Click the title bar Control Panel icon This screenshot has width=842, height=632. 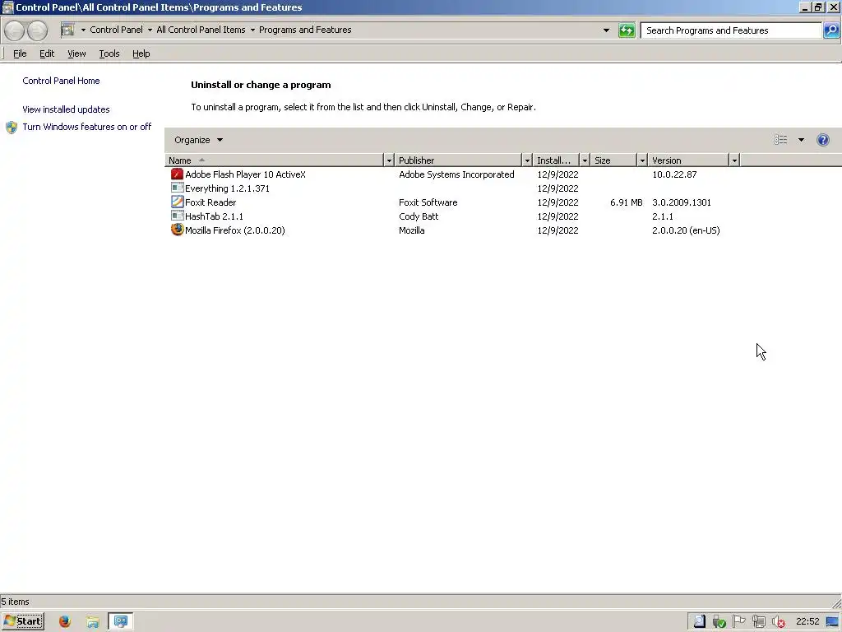(x=7, y=7)
